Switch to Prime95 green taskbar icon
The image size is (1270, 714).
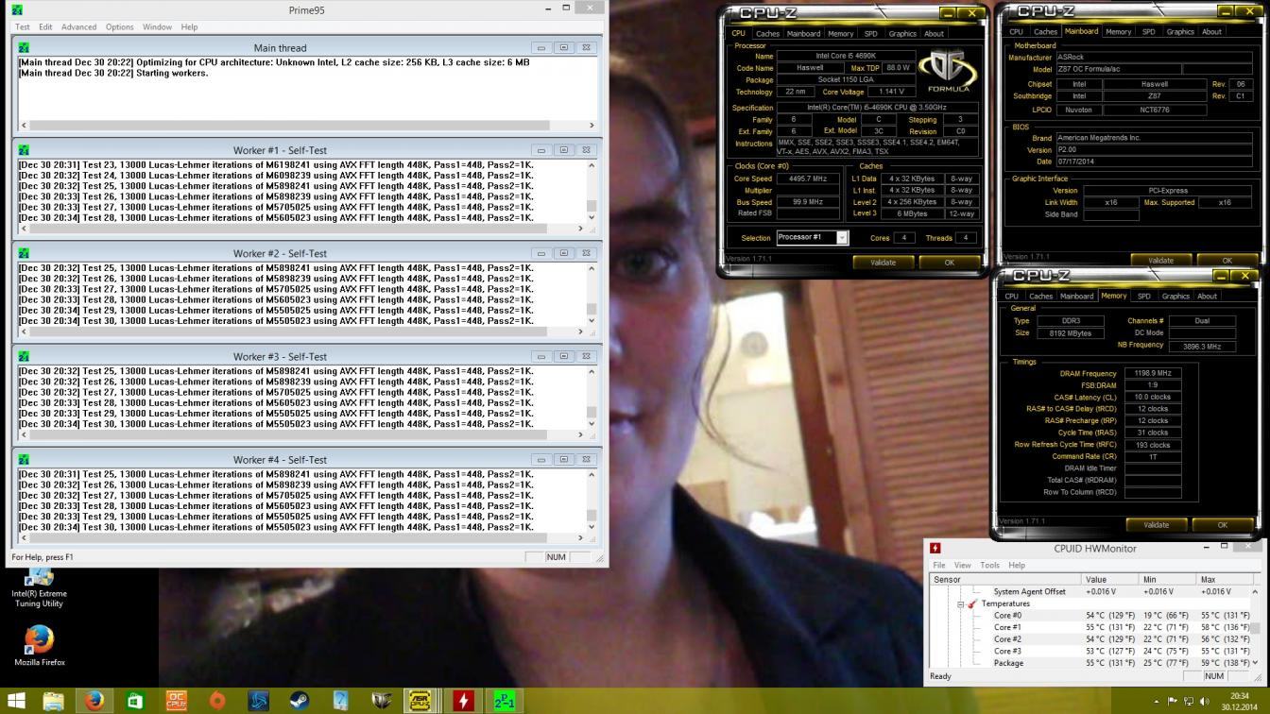click(x=505, y=701)
